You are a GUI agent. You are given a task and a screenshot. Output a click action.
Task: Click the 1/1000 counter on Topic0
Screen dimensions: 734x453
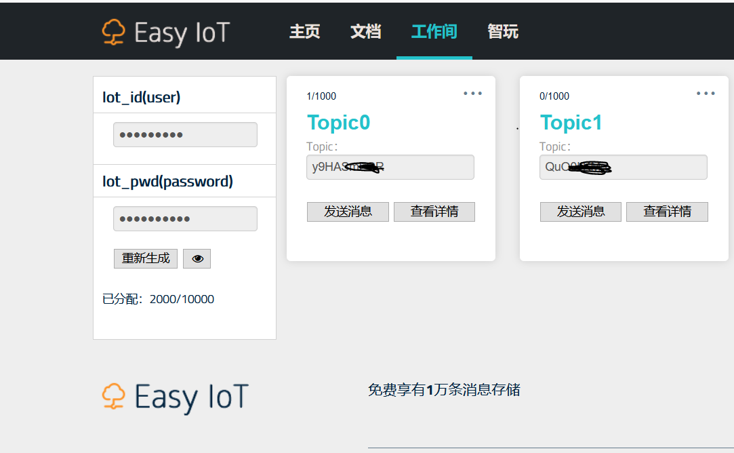point(321,96)
